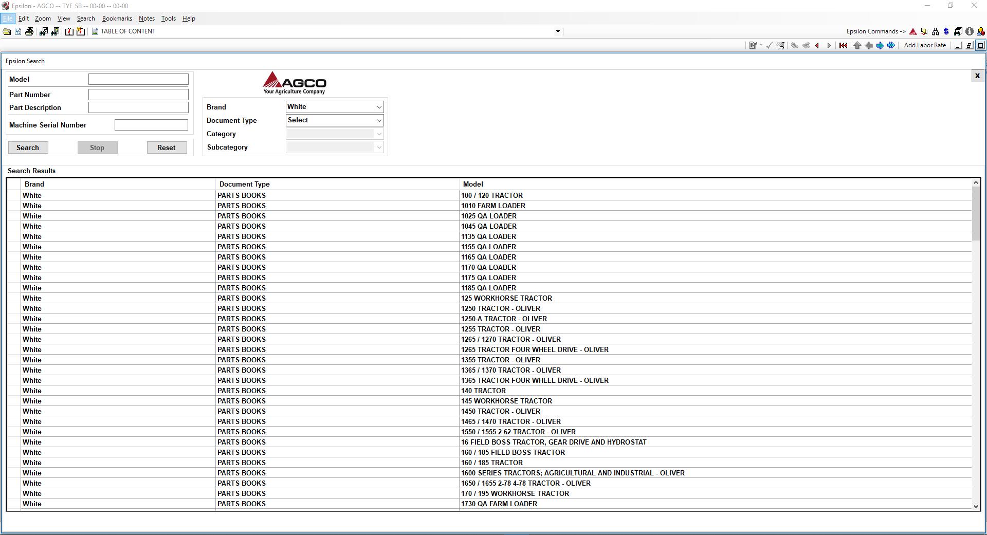
Task: Click the red left triangle arrow
Action: [x=817, y=46]
